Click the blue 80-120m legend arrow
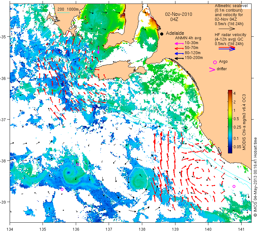258x232 pixels. 179,53
